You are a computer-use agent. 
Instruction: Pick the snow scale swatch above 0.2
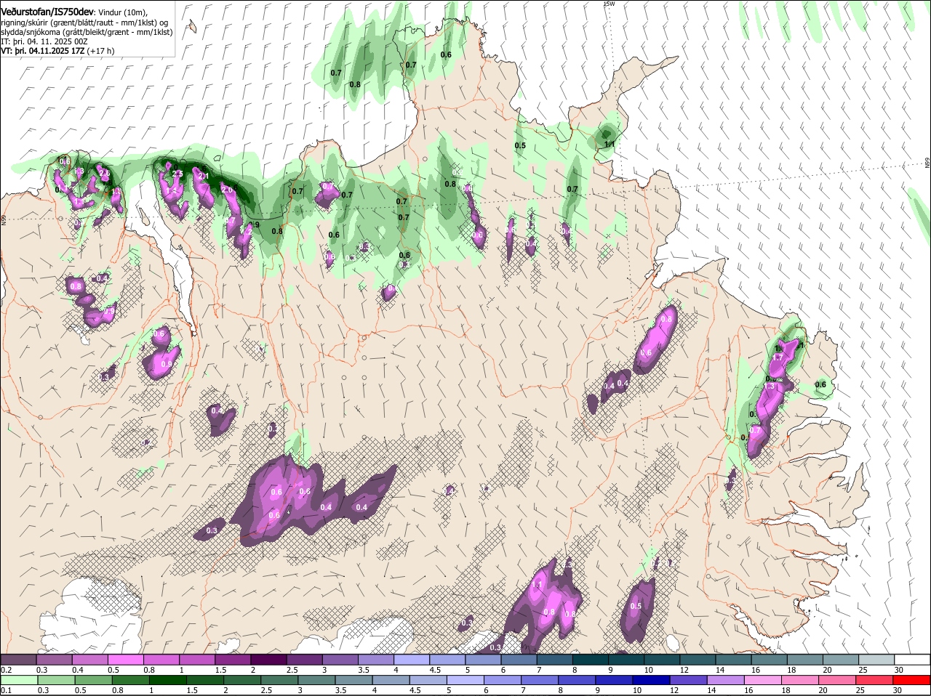[18, 659]
